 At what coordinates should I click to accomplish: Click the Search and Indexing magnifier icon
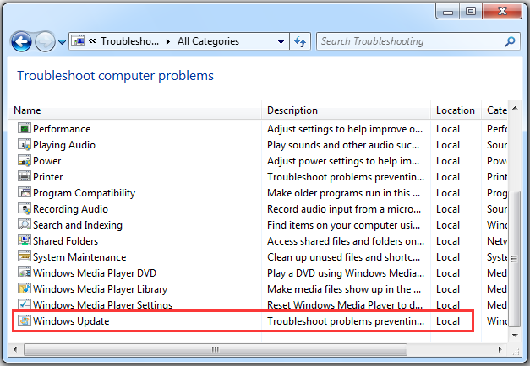(x=25, y=224)
